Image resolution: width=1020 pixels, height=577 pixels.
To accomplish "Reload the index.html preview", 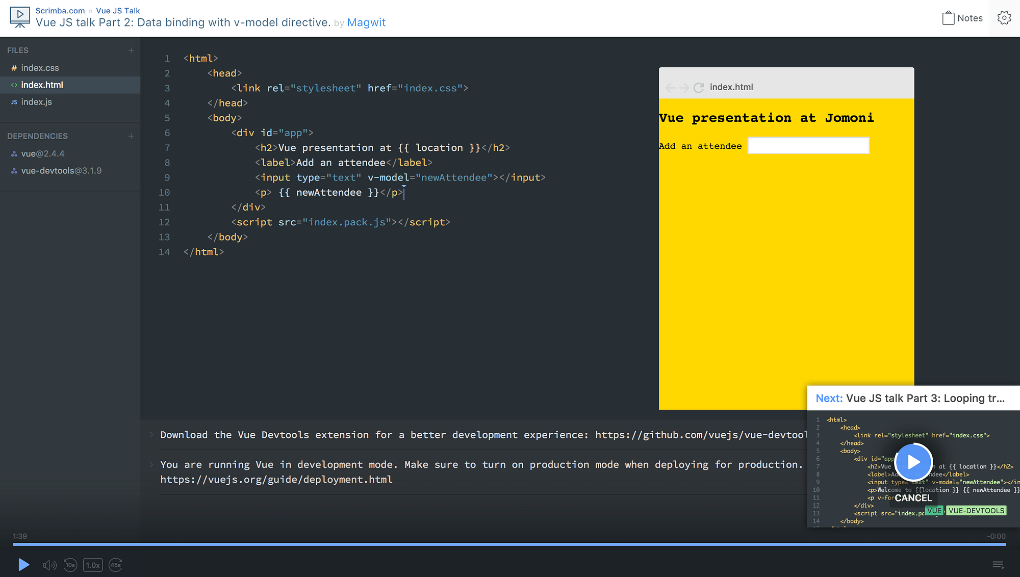I will pos(698,88).
